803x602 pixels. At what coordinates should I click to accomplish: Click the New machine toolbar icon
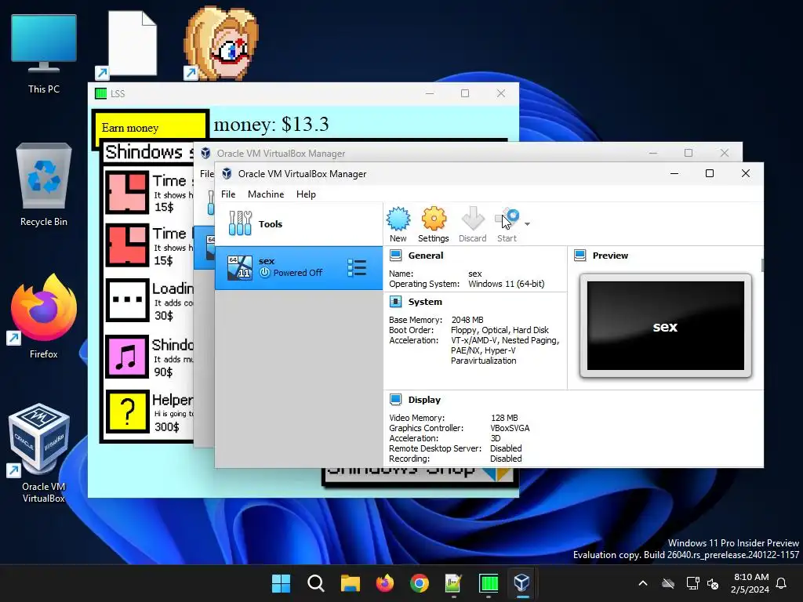(x=398, y=225)
